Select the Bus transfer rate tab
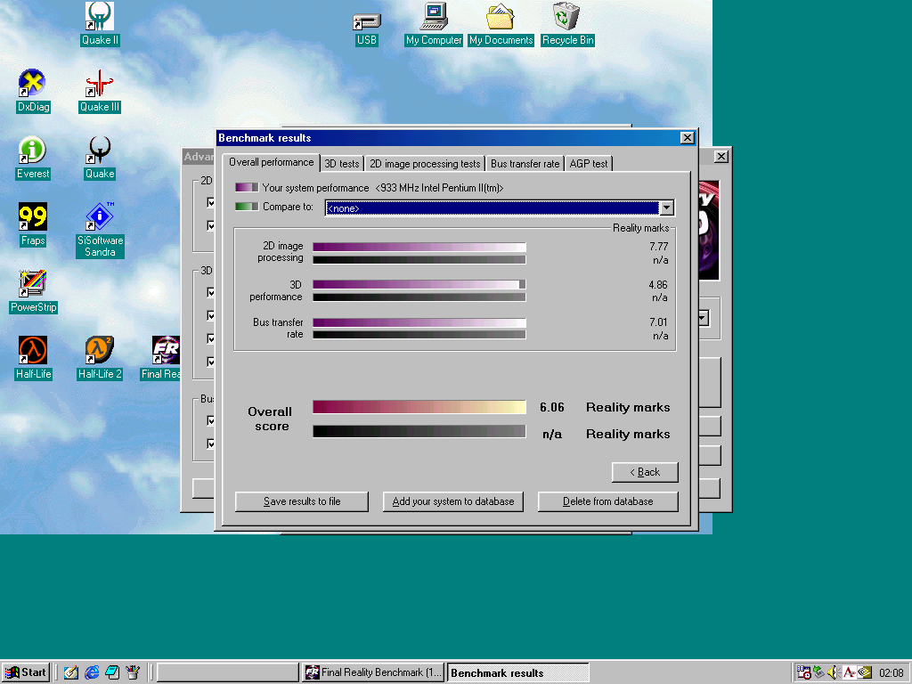 [x=525, y=164]
